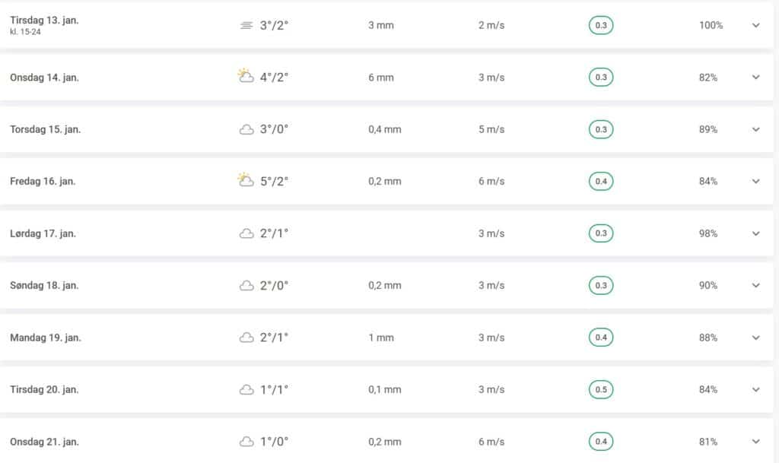
Task: Click cloud icon for Søndag 18. jan.
Action: click(x=246, y=285)
